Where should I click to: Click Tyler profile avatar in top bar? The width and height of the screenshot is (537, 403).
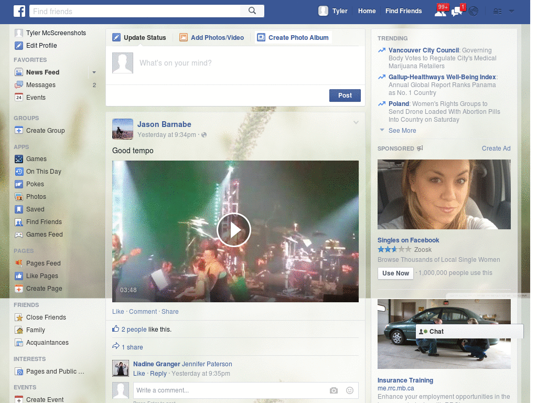(323, 11)
